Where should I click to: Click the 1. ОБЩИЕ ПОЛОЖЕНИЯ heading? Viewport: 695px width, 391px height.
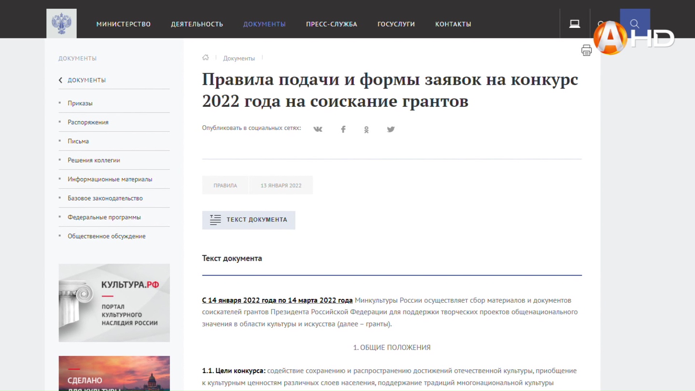coord(392,348)
